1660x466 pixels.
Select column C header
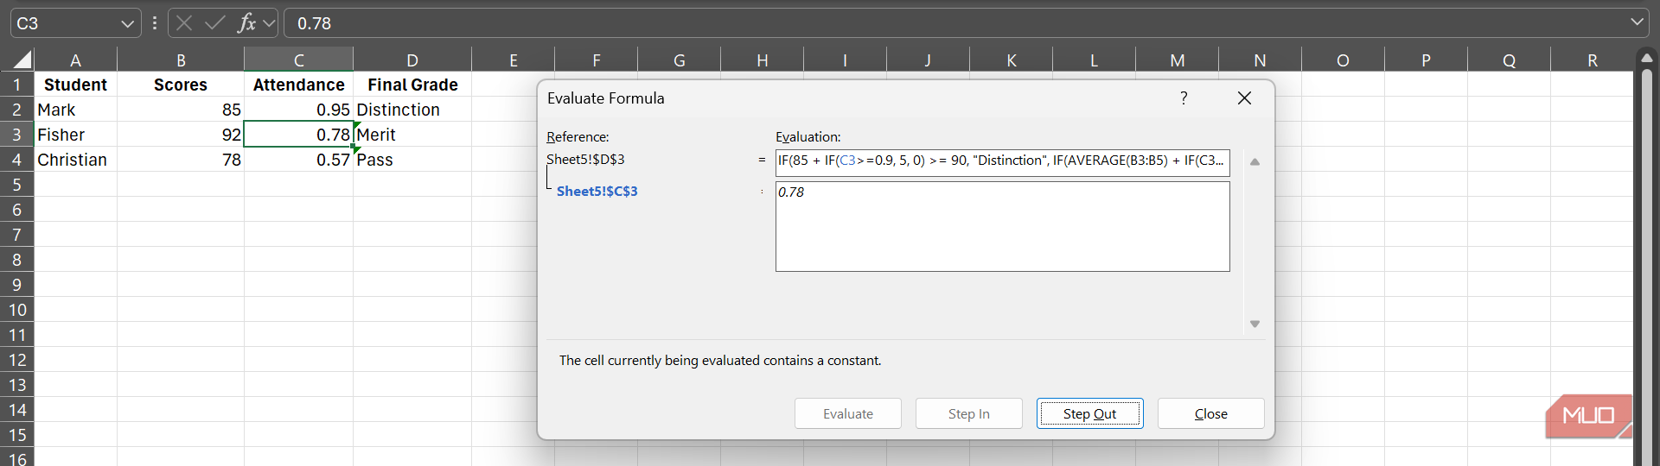298,60
